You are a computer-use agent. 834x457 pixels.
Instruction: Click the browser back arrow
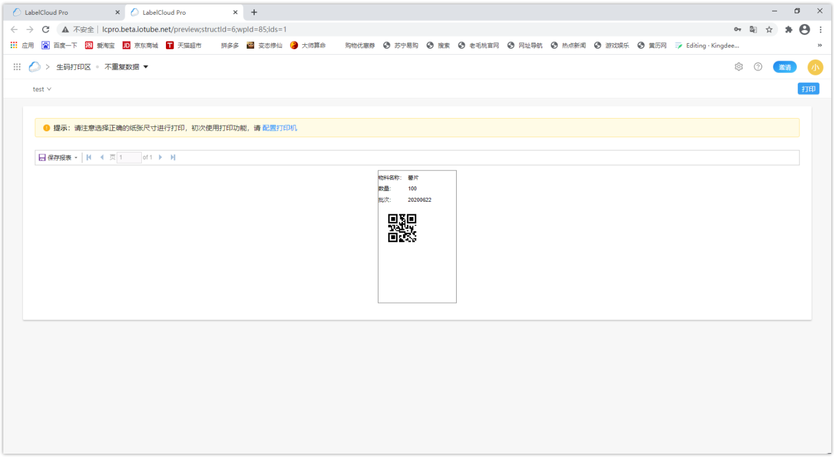pos(14,30)
